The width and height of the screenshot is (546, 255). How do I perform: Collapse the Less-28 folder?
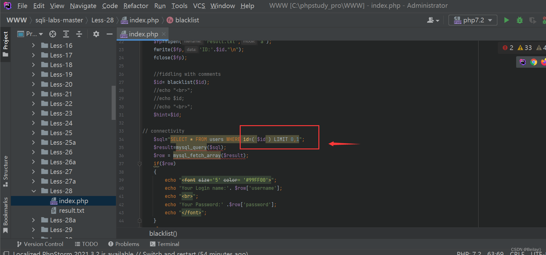34,191
